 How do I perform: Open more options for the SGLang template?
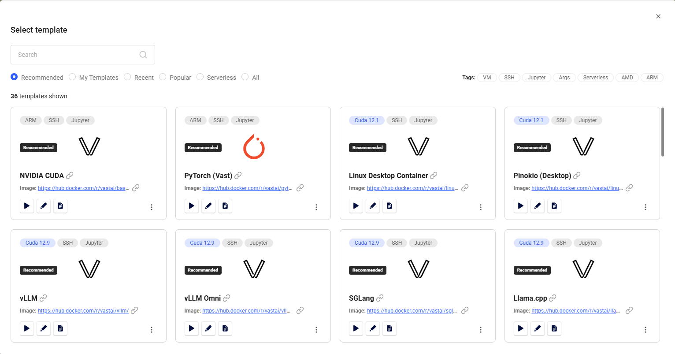[x=481, y=329]
